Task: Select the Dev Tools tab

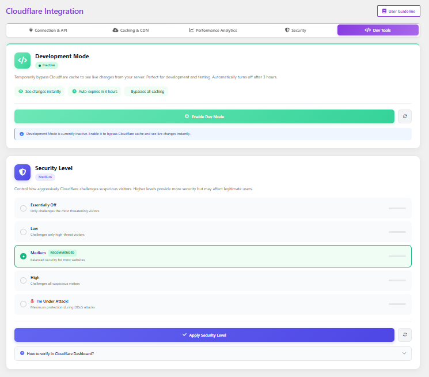Action: [378, 30]
